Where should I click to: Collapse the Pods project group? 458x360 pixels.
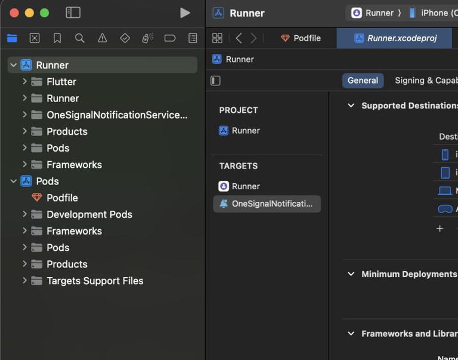coord(14,181)
